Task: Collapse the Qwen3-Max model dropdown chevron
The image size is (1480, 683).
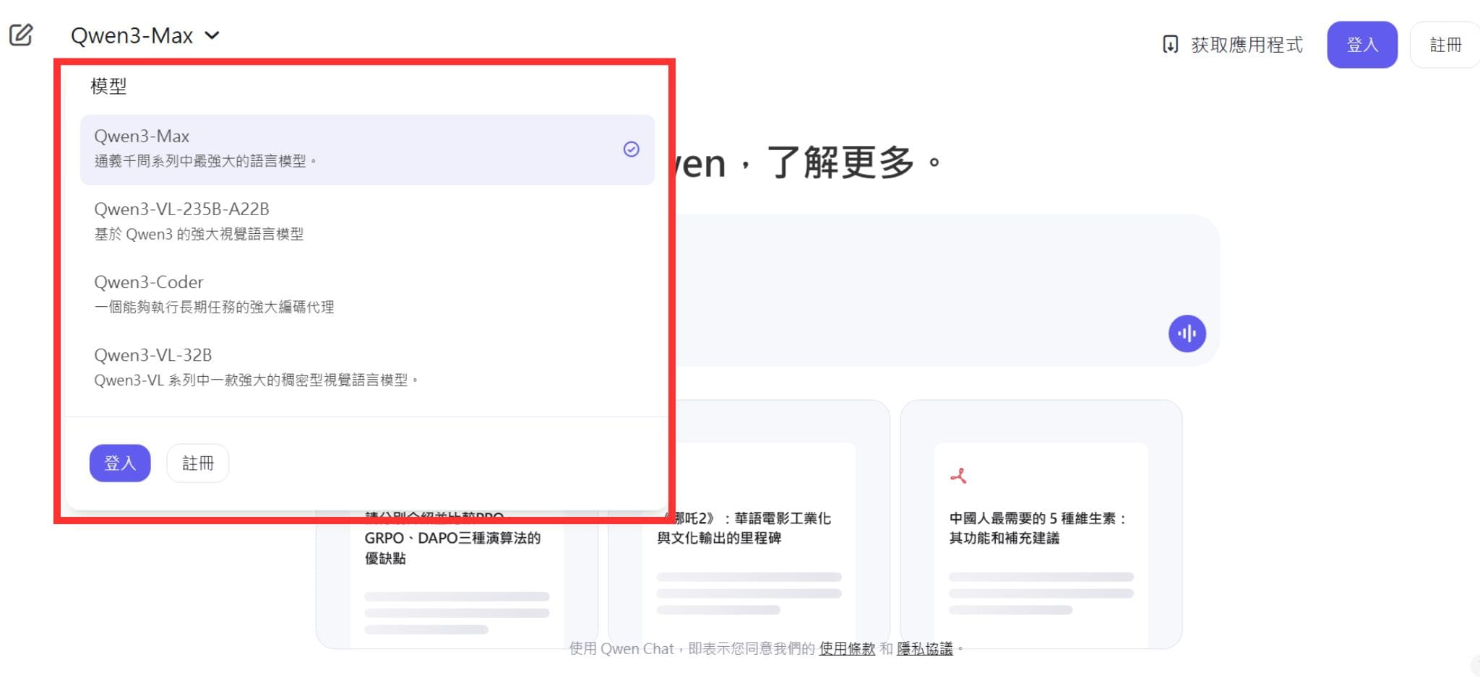Action: (x=211, y=35)
